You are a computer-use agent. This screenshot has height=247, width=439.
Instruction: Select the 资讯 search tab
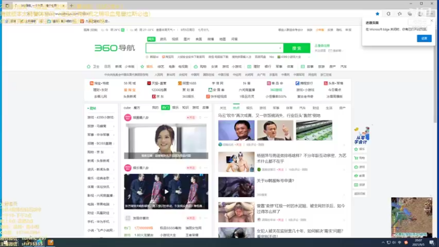163,39
